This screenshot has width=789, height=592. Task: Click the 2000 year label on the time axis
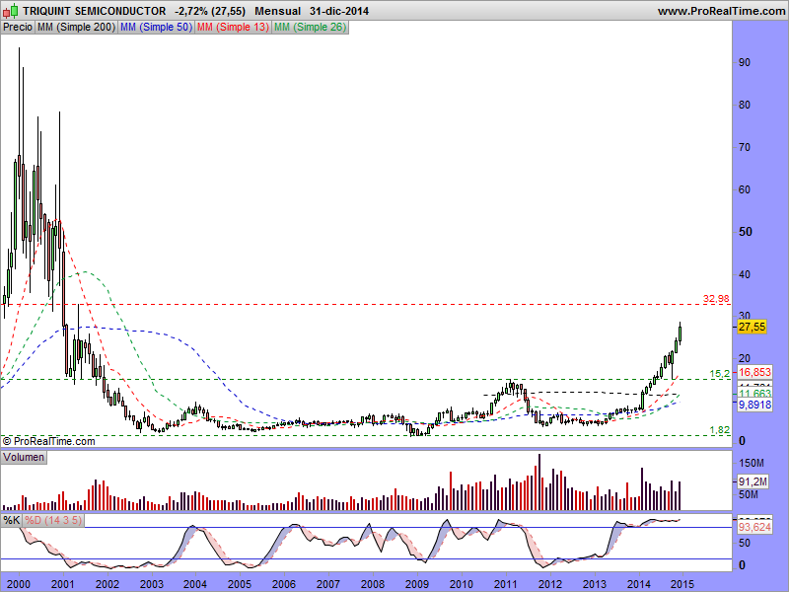click(x=19, y=584)
